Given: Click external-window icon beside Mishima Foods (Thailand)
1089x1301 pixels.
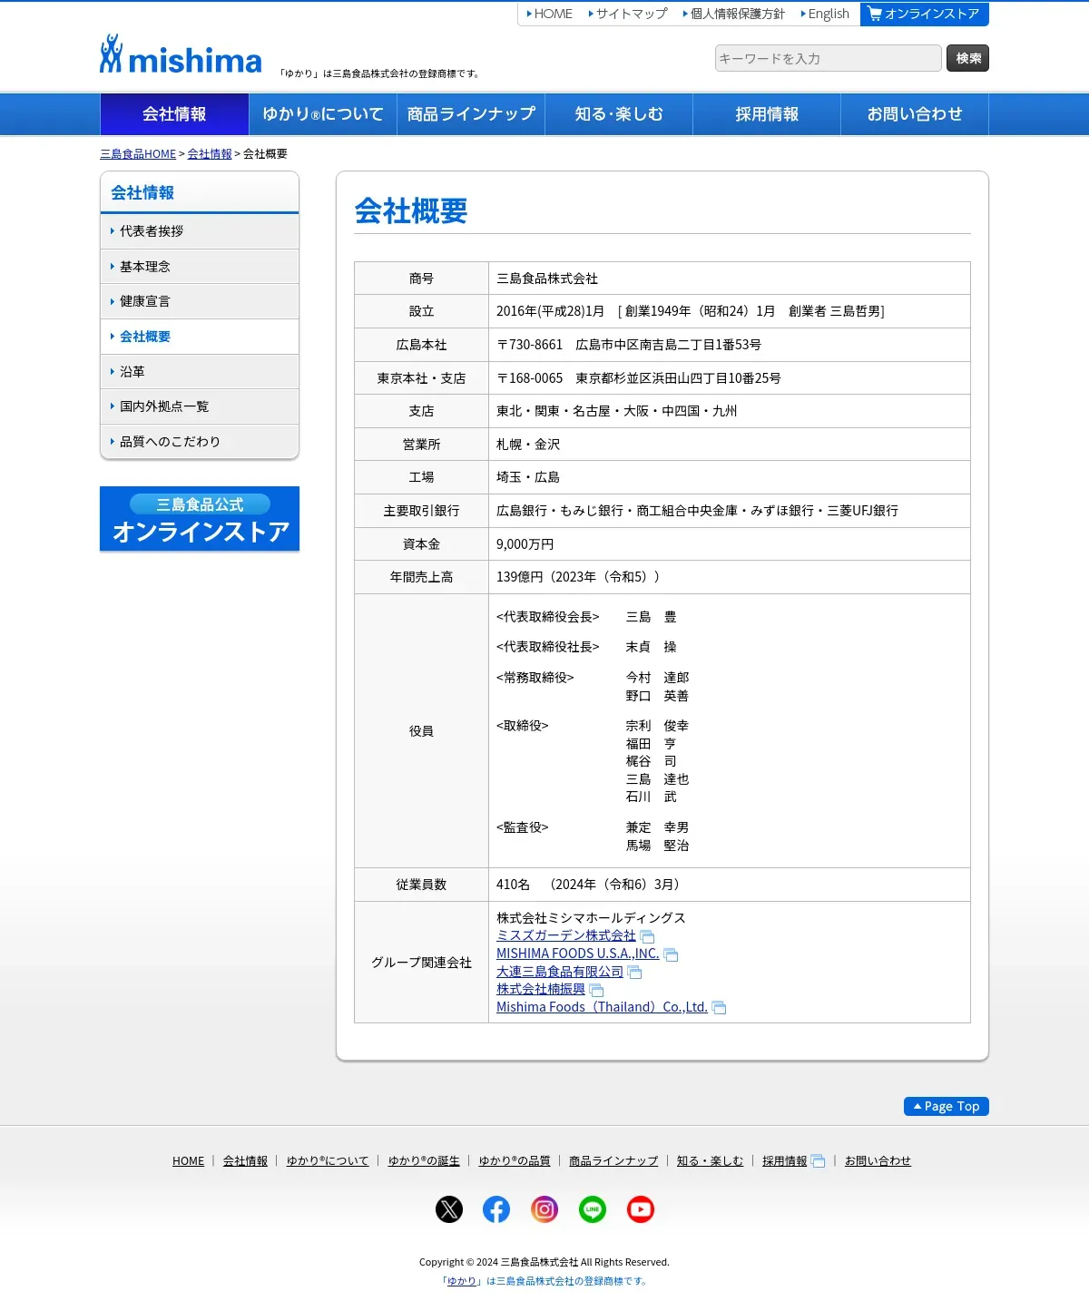Looking at the screenshot, I should coord(719,1008).
